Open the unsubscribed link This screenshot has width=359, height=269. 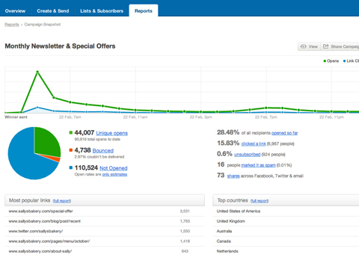248,155
